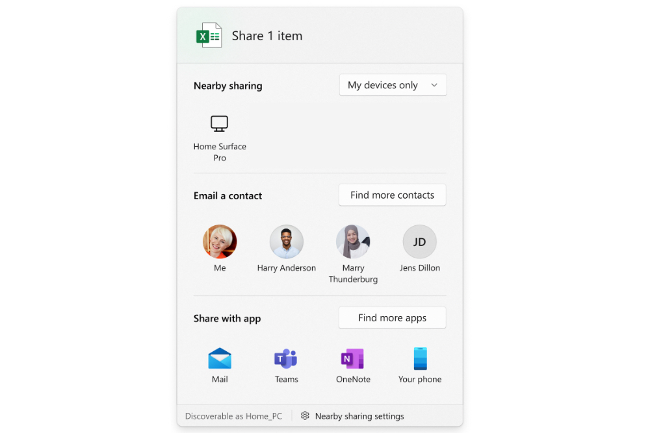Click the gear icon beside Nearby sharing settings
650x433 pixels.
(x=305, y=415)
